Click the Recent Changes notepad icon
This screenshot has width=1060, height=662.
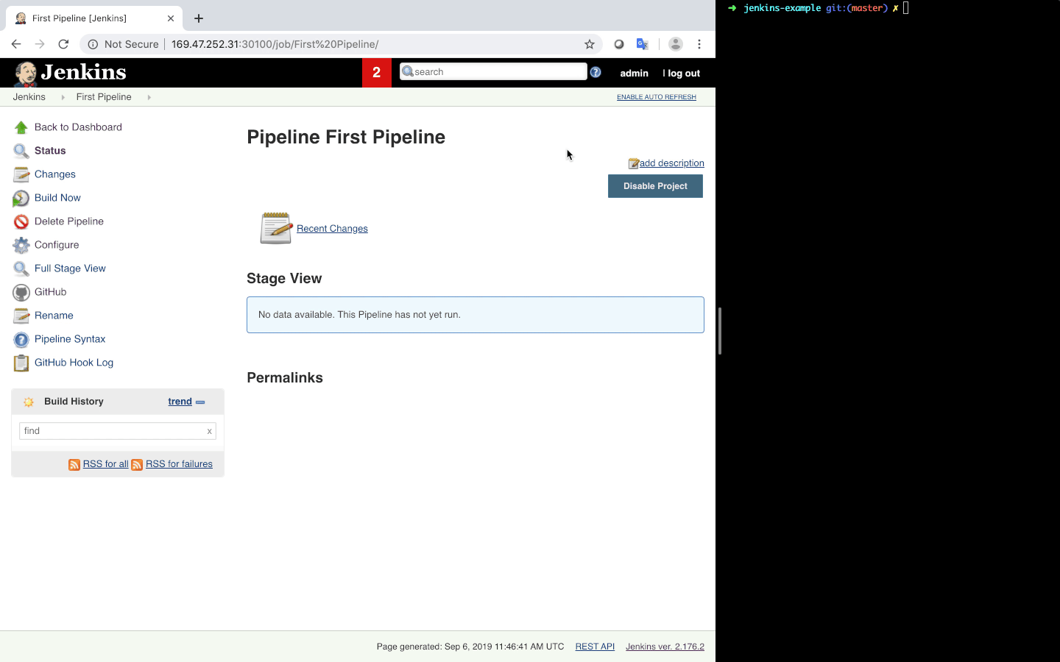(276, 228)
